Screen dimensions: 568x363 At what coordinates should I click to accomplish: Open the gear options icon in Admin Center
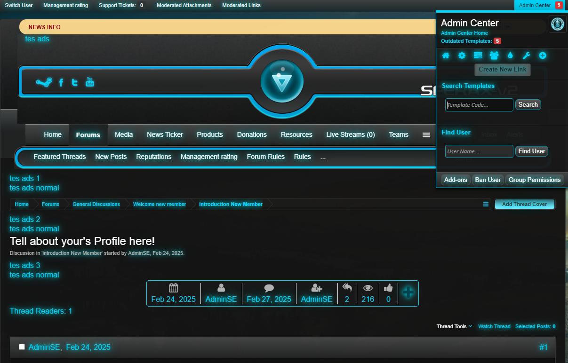tap(462, 55)
